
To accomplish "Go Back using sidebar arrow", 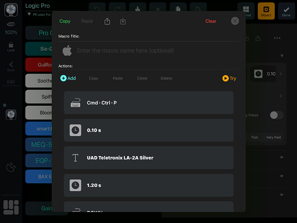I will pos(11,66).
